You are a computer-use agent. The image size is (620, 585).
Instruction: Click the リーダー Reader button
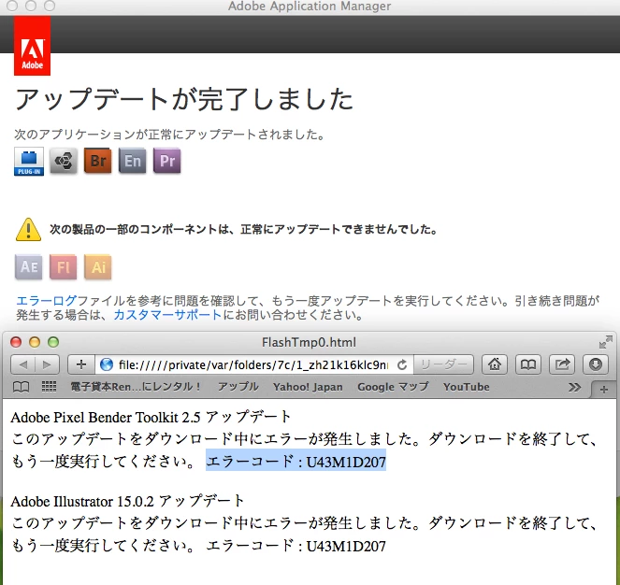pos(443,364)
